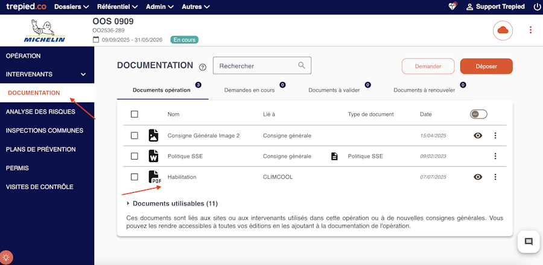This screenshot has width=543, height=265.
Task: Switch to the Demandes en cours tab
Action: point(249,90)
